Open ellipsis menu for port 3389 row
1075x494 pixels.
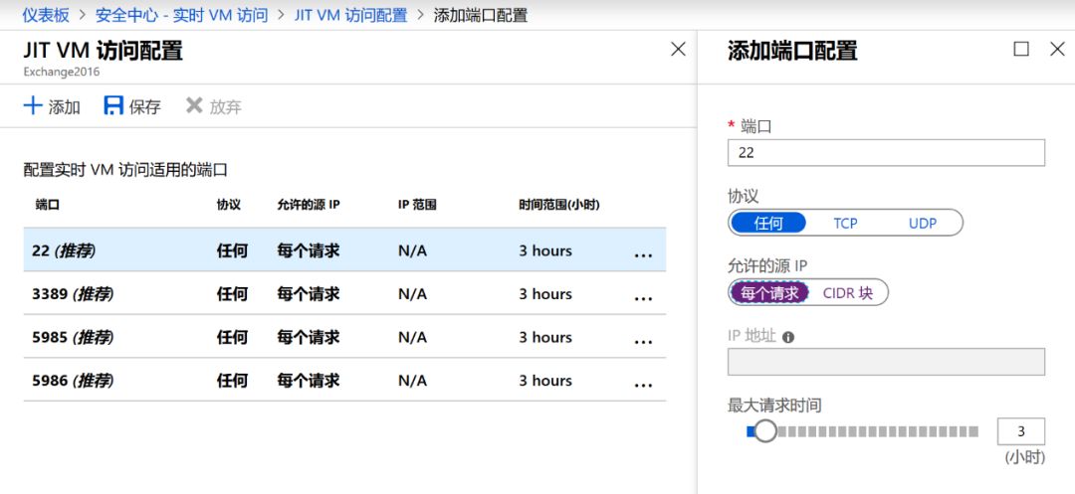(x=643, y=296)
